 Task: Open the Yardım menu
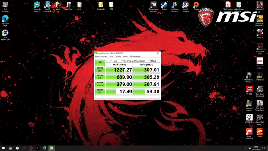click(126, 56)
